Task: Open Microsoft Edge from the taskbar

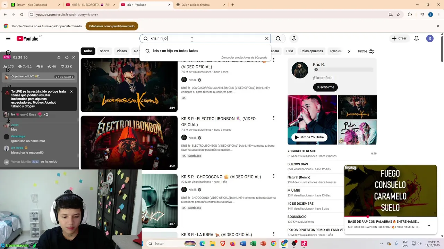Action: pos(202,243)
